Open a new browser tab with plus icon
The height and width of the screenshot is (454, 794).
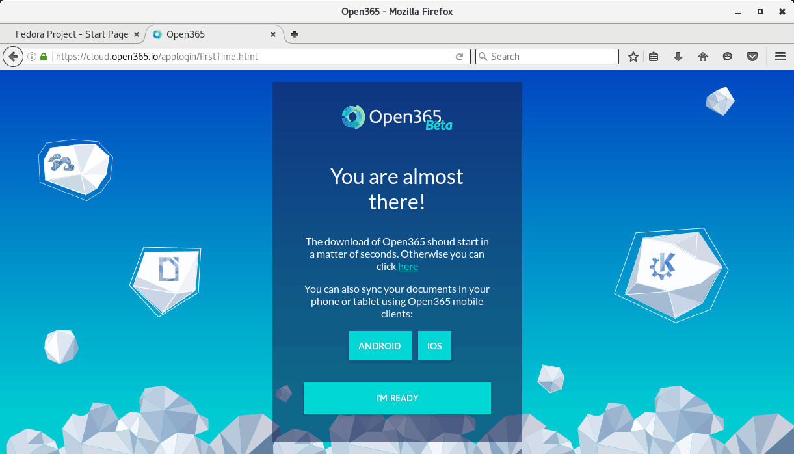(295, 34)
